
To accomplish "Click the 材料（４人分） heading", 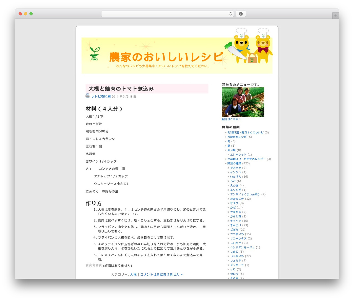I will pyautogui.click(x=104, y=109).
